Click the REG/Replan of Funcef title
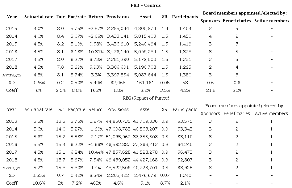 (x=146, y=98)
